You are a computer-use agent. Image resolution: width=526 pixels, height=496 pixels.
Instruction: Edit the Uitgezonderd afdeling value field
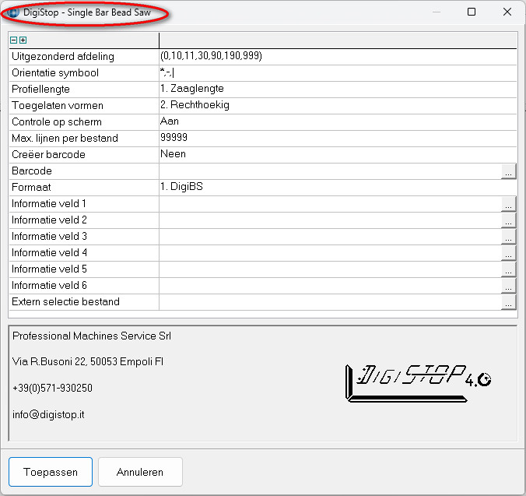click(338, 56)
